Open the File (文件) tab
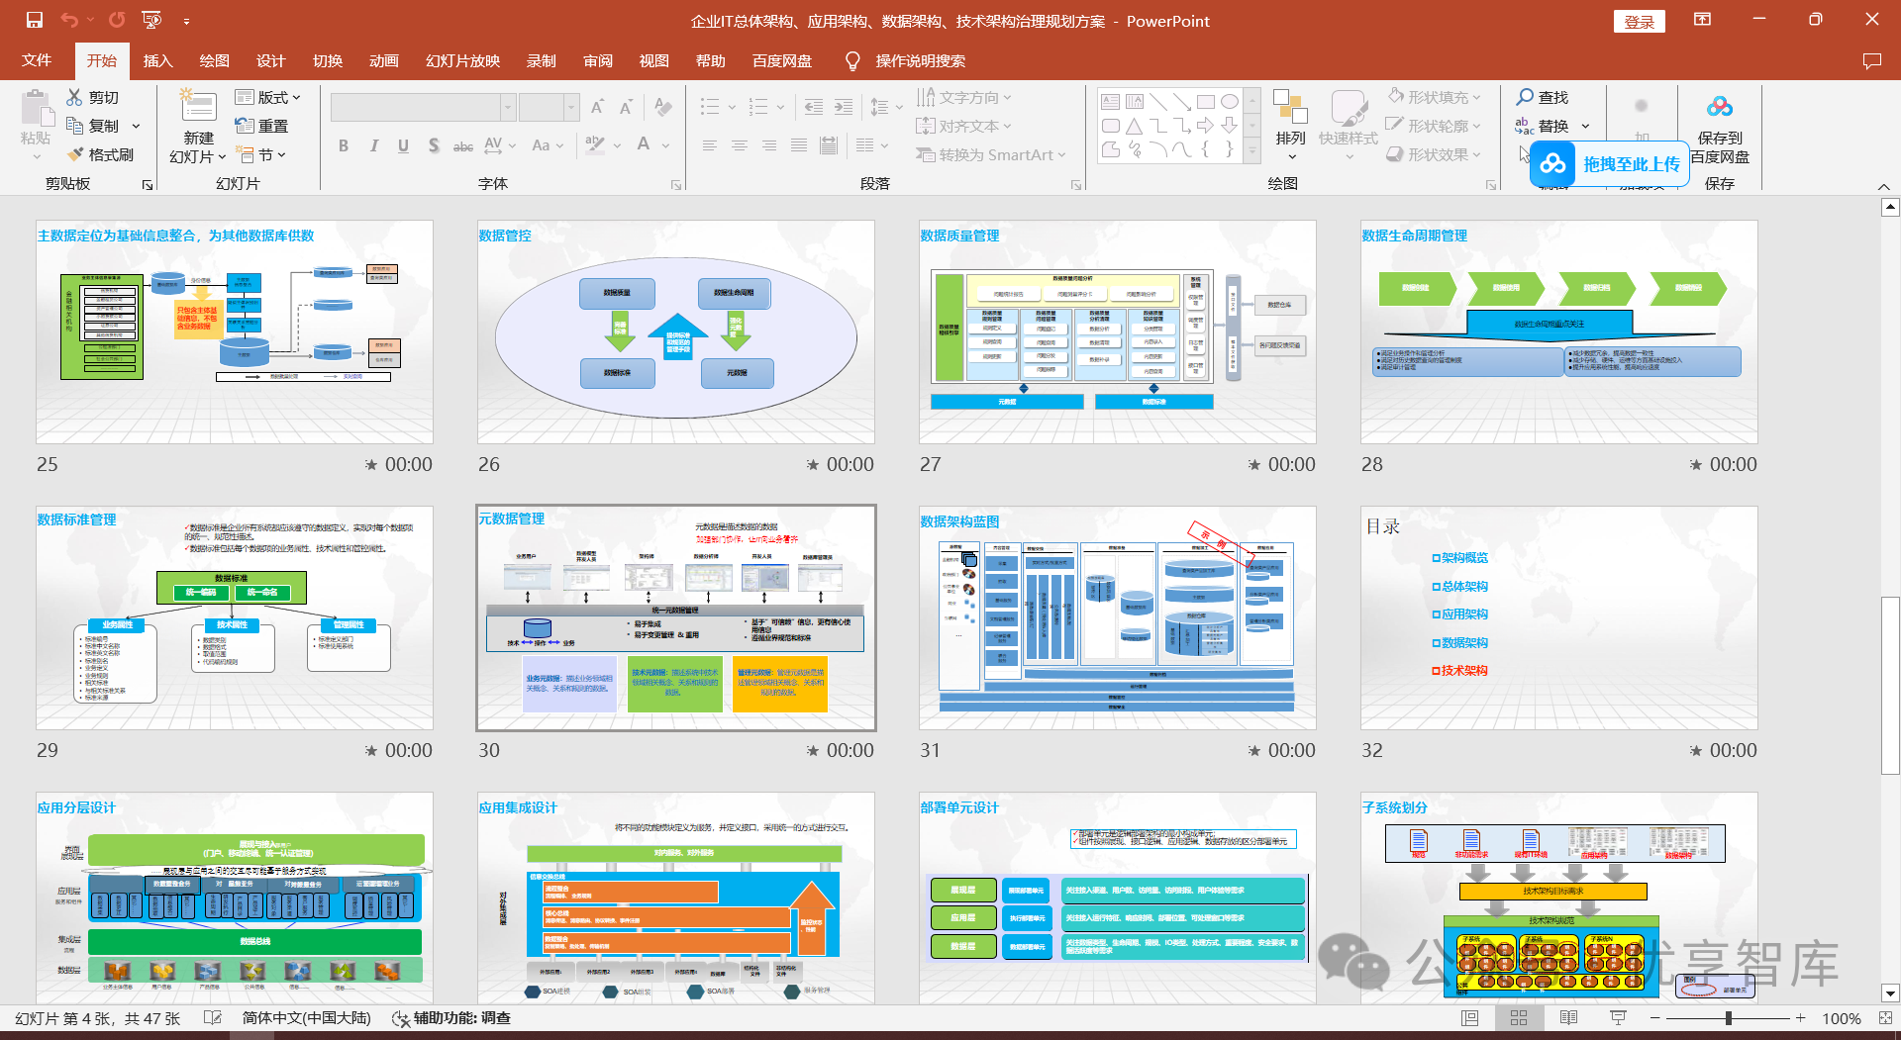 [37, 60]
